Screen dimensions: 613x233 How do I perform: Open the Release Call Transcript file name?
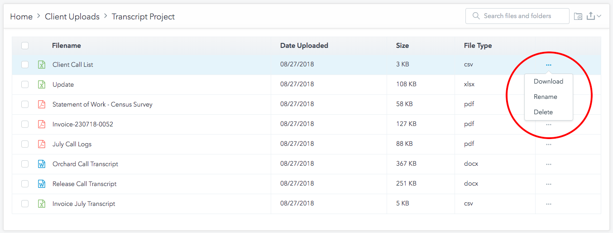(85, 184)
